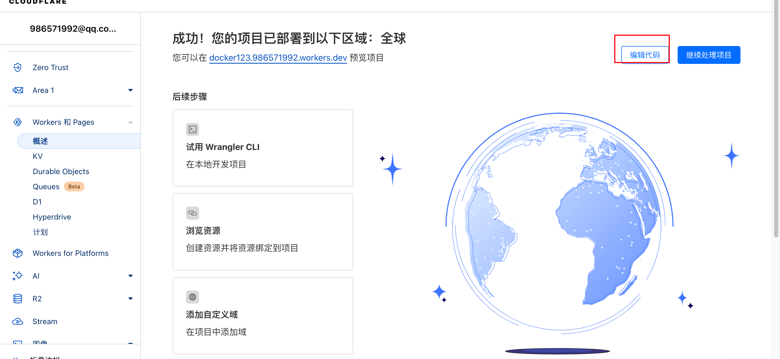Image resolution: width=780 pixels, height=359 pixels.
Task: Expand the AI section dropdown
Action: point(130,276)
